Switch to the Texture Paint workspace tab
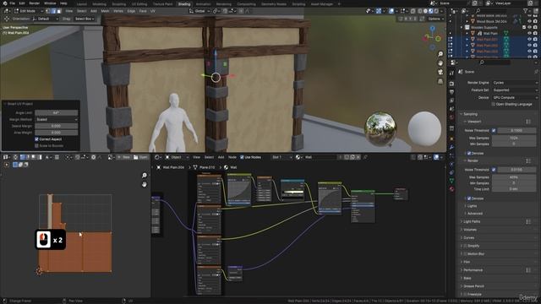This screenshot has height=304, width=541. tap(162, 4)
